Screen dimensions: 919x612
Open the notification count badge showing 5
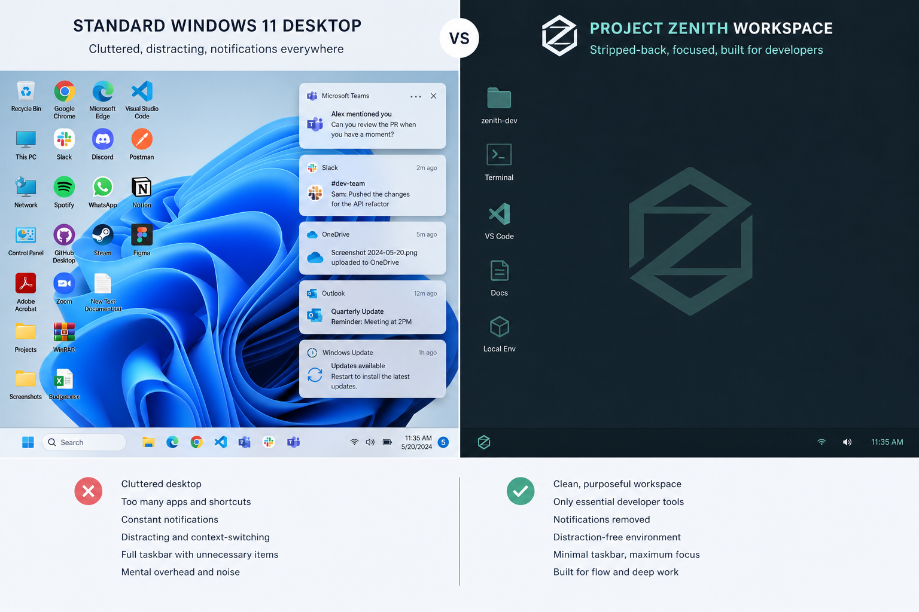pos(443,442)
